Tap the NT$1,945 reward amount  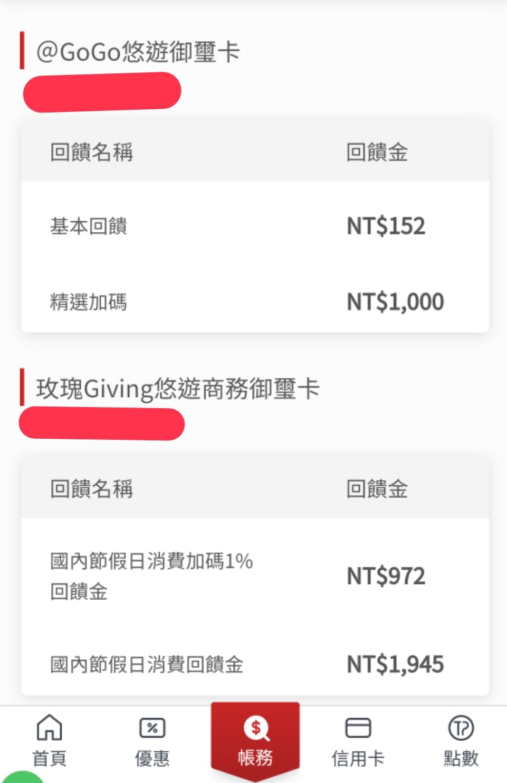pyautogui.click(x=395, y=664)
